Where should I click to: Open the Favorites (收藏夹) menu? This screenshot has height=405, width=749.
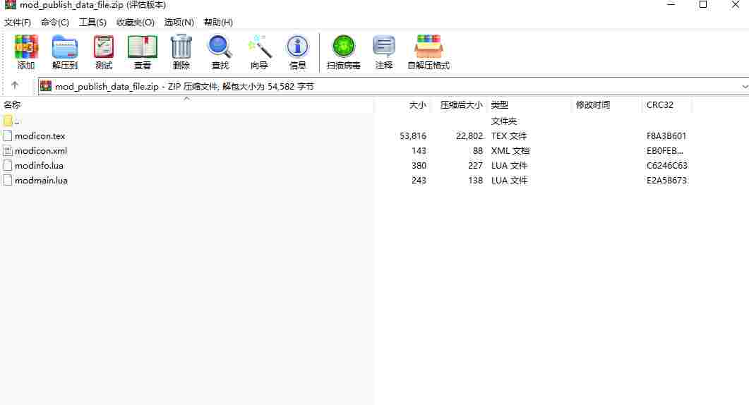pyautogui.click(x=135, y=23)
